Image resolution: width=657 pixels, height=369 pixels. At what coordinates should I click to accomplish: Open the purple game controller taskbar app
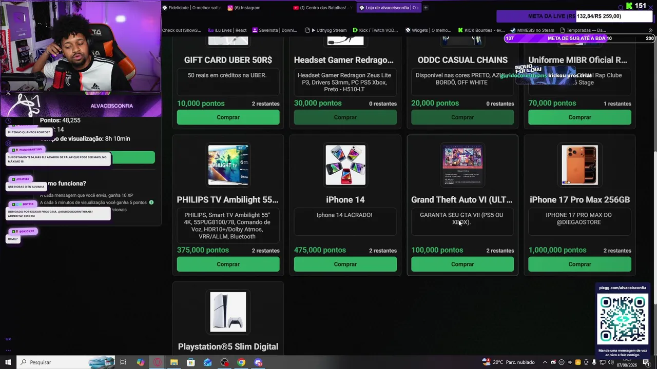tap(258, 362)
